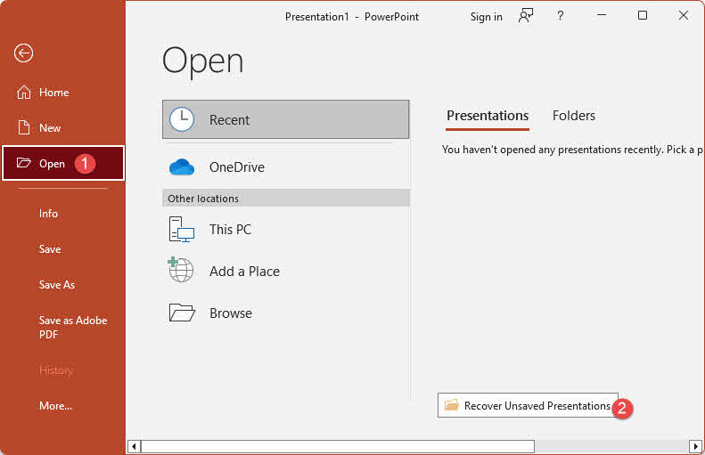The width and height of the screenshot is (705, 455).
Task: Switch to the Folders tab
Action: [574, 116]
